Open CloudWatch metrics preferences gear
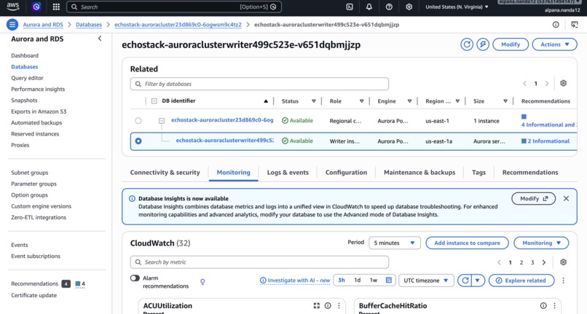587x314 pixels. [x=563, y=262]
